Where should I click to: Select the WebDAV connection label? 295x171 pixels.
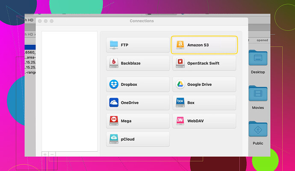pyautogui.click(x=195, y=121)
